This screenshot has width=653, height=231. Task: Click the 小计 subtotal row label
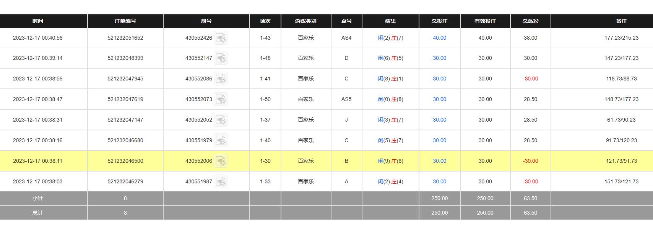tap(38, 199)
